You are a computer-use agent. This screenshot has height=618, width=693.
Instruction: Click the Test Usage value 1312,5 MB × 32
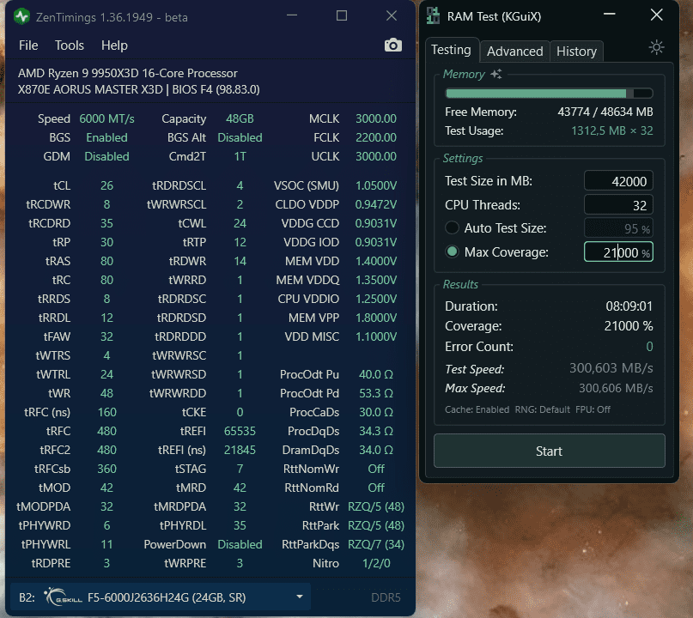tap(611, 130)
